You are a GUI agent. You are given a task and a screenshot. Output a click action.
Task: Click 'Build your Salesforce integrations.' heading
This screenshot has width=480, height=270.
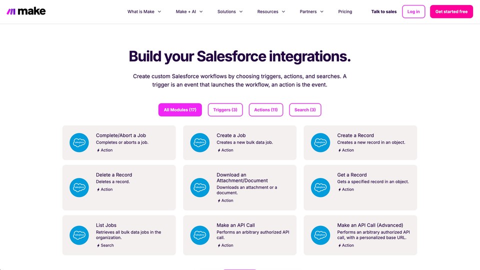click(x=239, y=56)
